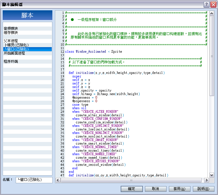Click "self.x = x" on line 20
218x195 pixels.
click(81, 80)
